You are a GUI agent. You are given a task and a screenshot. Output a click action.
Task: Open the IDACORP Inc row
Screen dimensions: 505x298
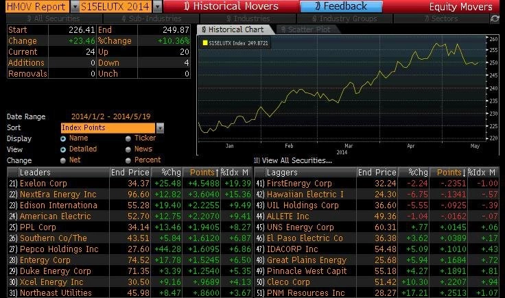coord(377,249)
